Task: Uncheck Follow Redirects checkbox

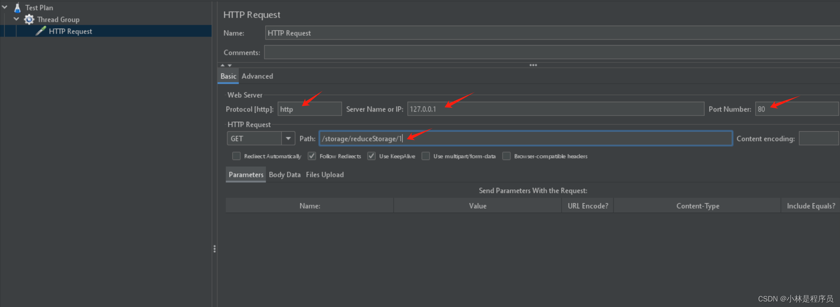Action: 312,156
